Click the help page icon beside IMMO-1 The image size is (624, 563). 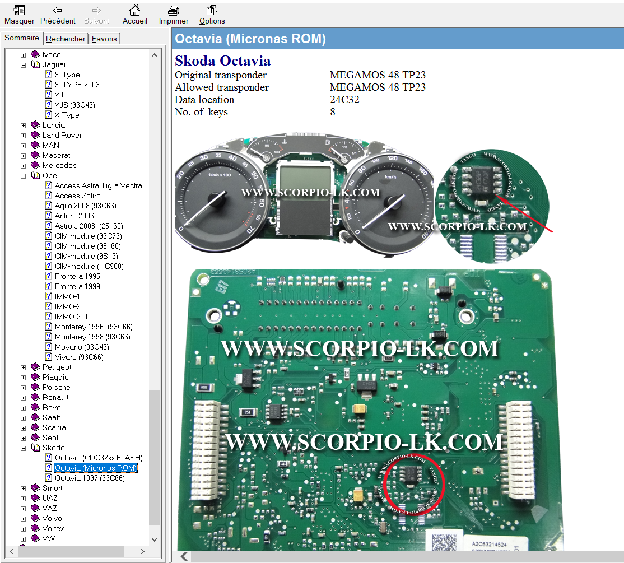click(x=49, y=297)
